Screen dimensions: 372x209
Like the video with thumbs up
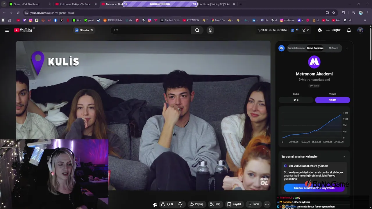(167, 204)
